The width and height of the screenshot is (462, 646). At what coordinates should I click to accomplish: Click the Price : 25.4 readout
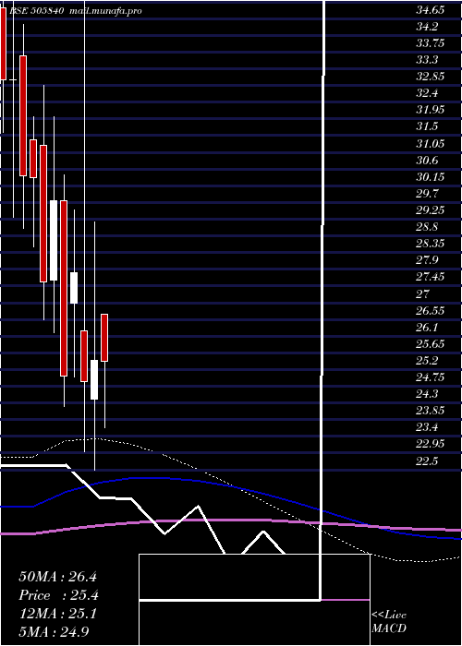[58, 595]
